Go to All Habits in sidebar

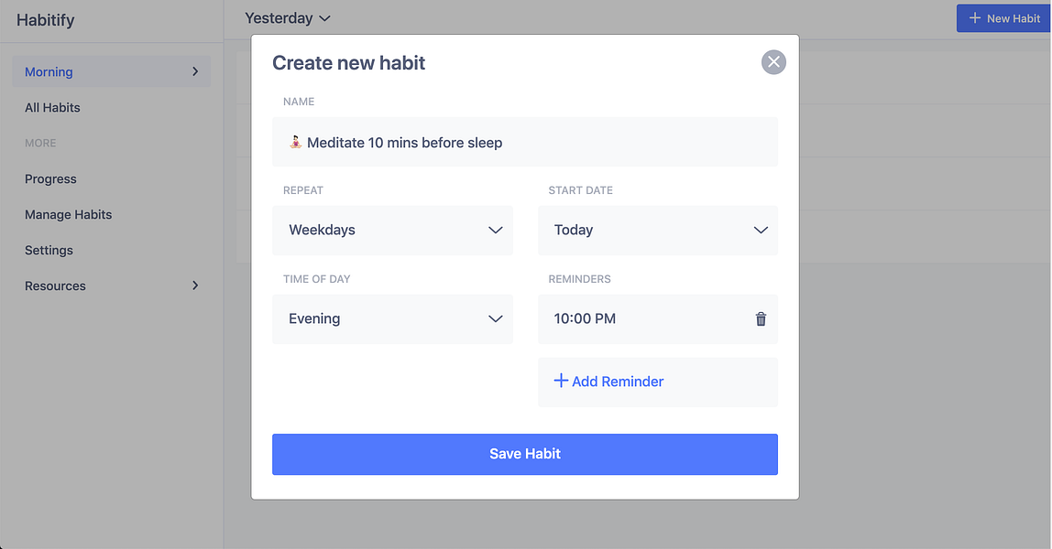[x=52, y=107]
